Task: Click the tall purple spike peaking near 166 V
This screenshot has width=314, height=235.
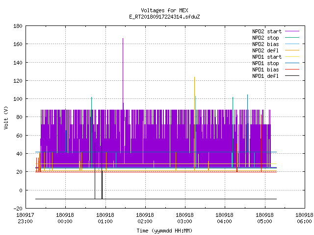Action: 123,74
